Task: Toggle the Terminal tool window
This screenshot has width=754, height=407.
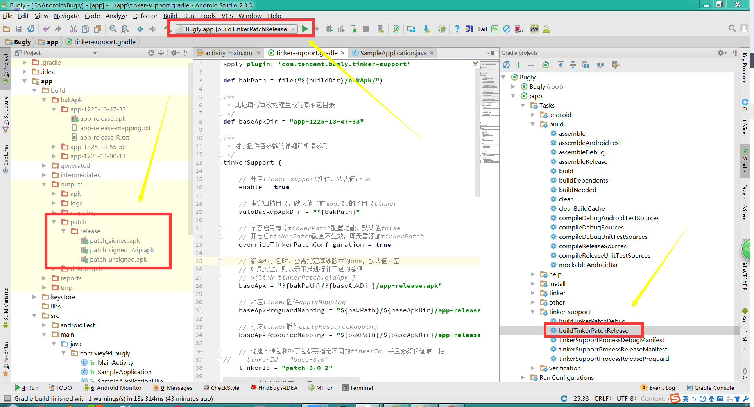Action: tap(358, 388)
